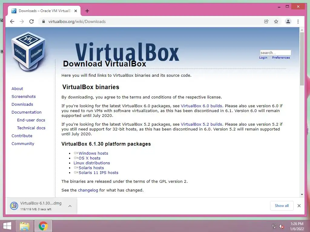
Task: View site info via the padlock icon
Action: [x=44, y=21]
